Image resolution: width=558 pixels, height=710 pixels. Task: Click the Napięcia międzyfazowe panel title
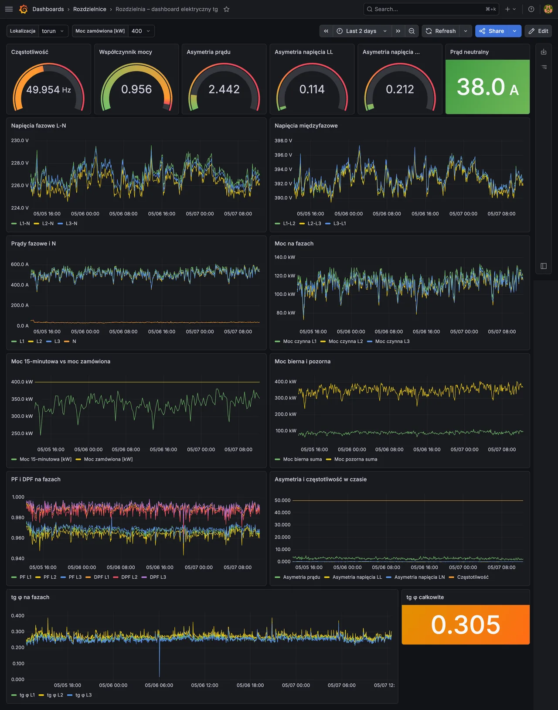pos(306,126)
